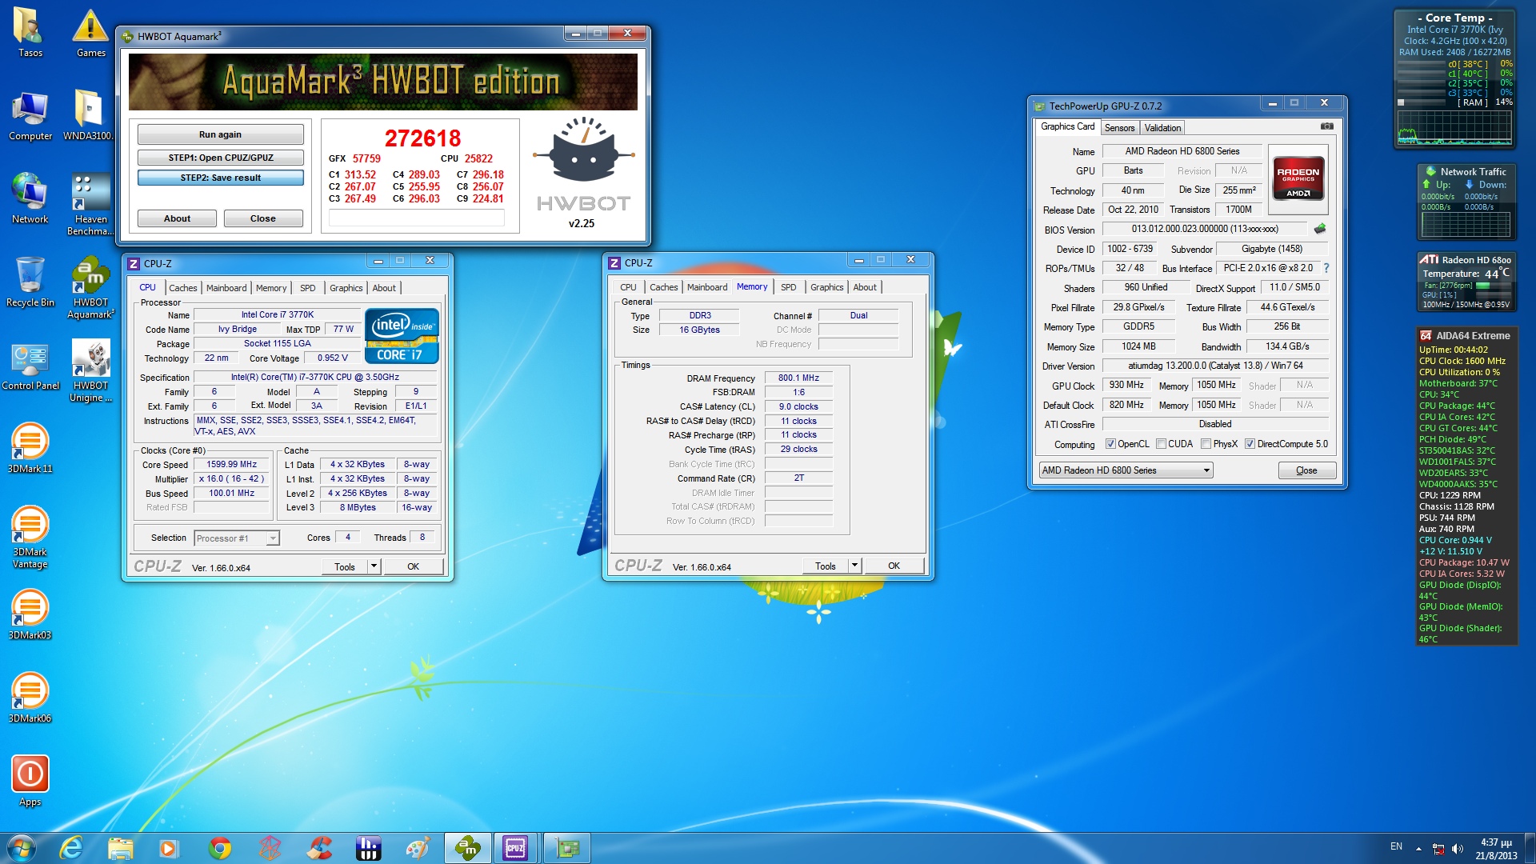The height and width of the screenshot is (864, 1536).
Task: Open About tab in right CPU-Z
Action: tap(864, 287)
